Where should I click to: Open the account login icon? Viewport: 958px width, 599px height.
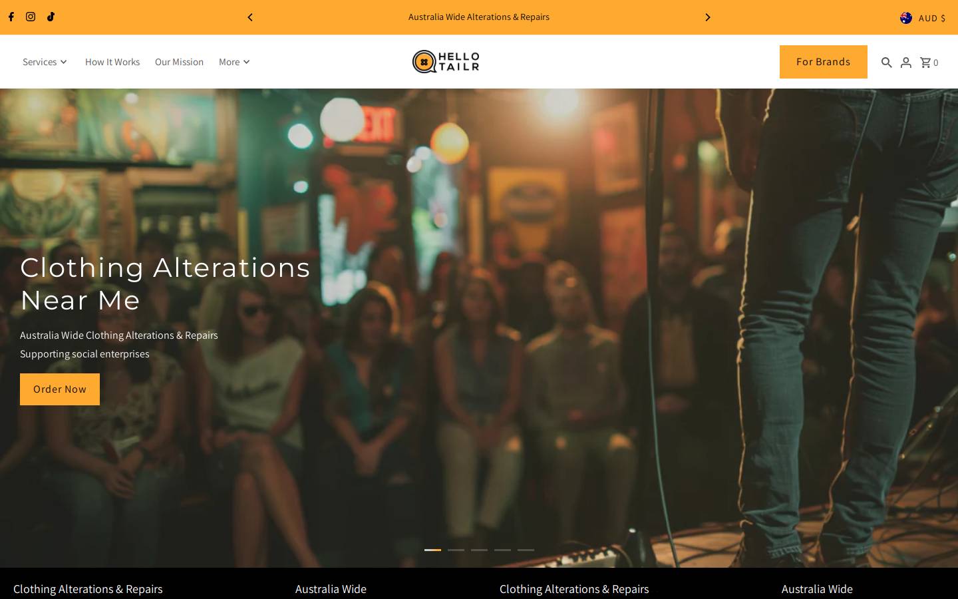tap(905, 63)
